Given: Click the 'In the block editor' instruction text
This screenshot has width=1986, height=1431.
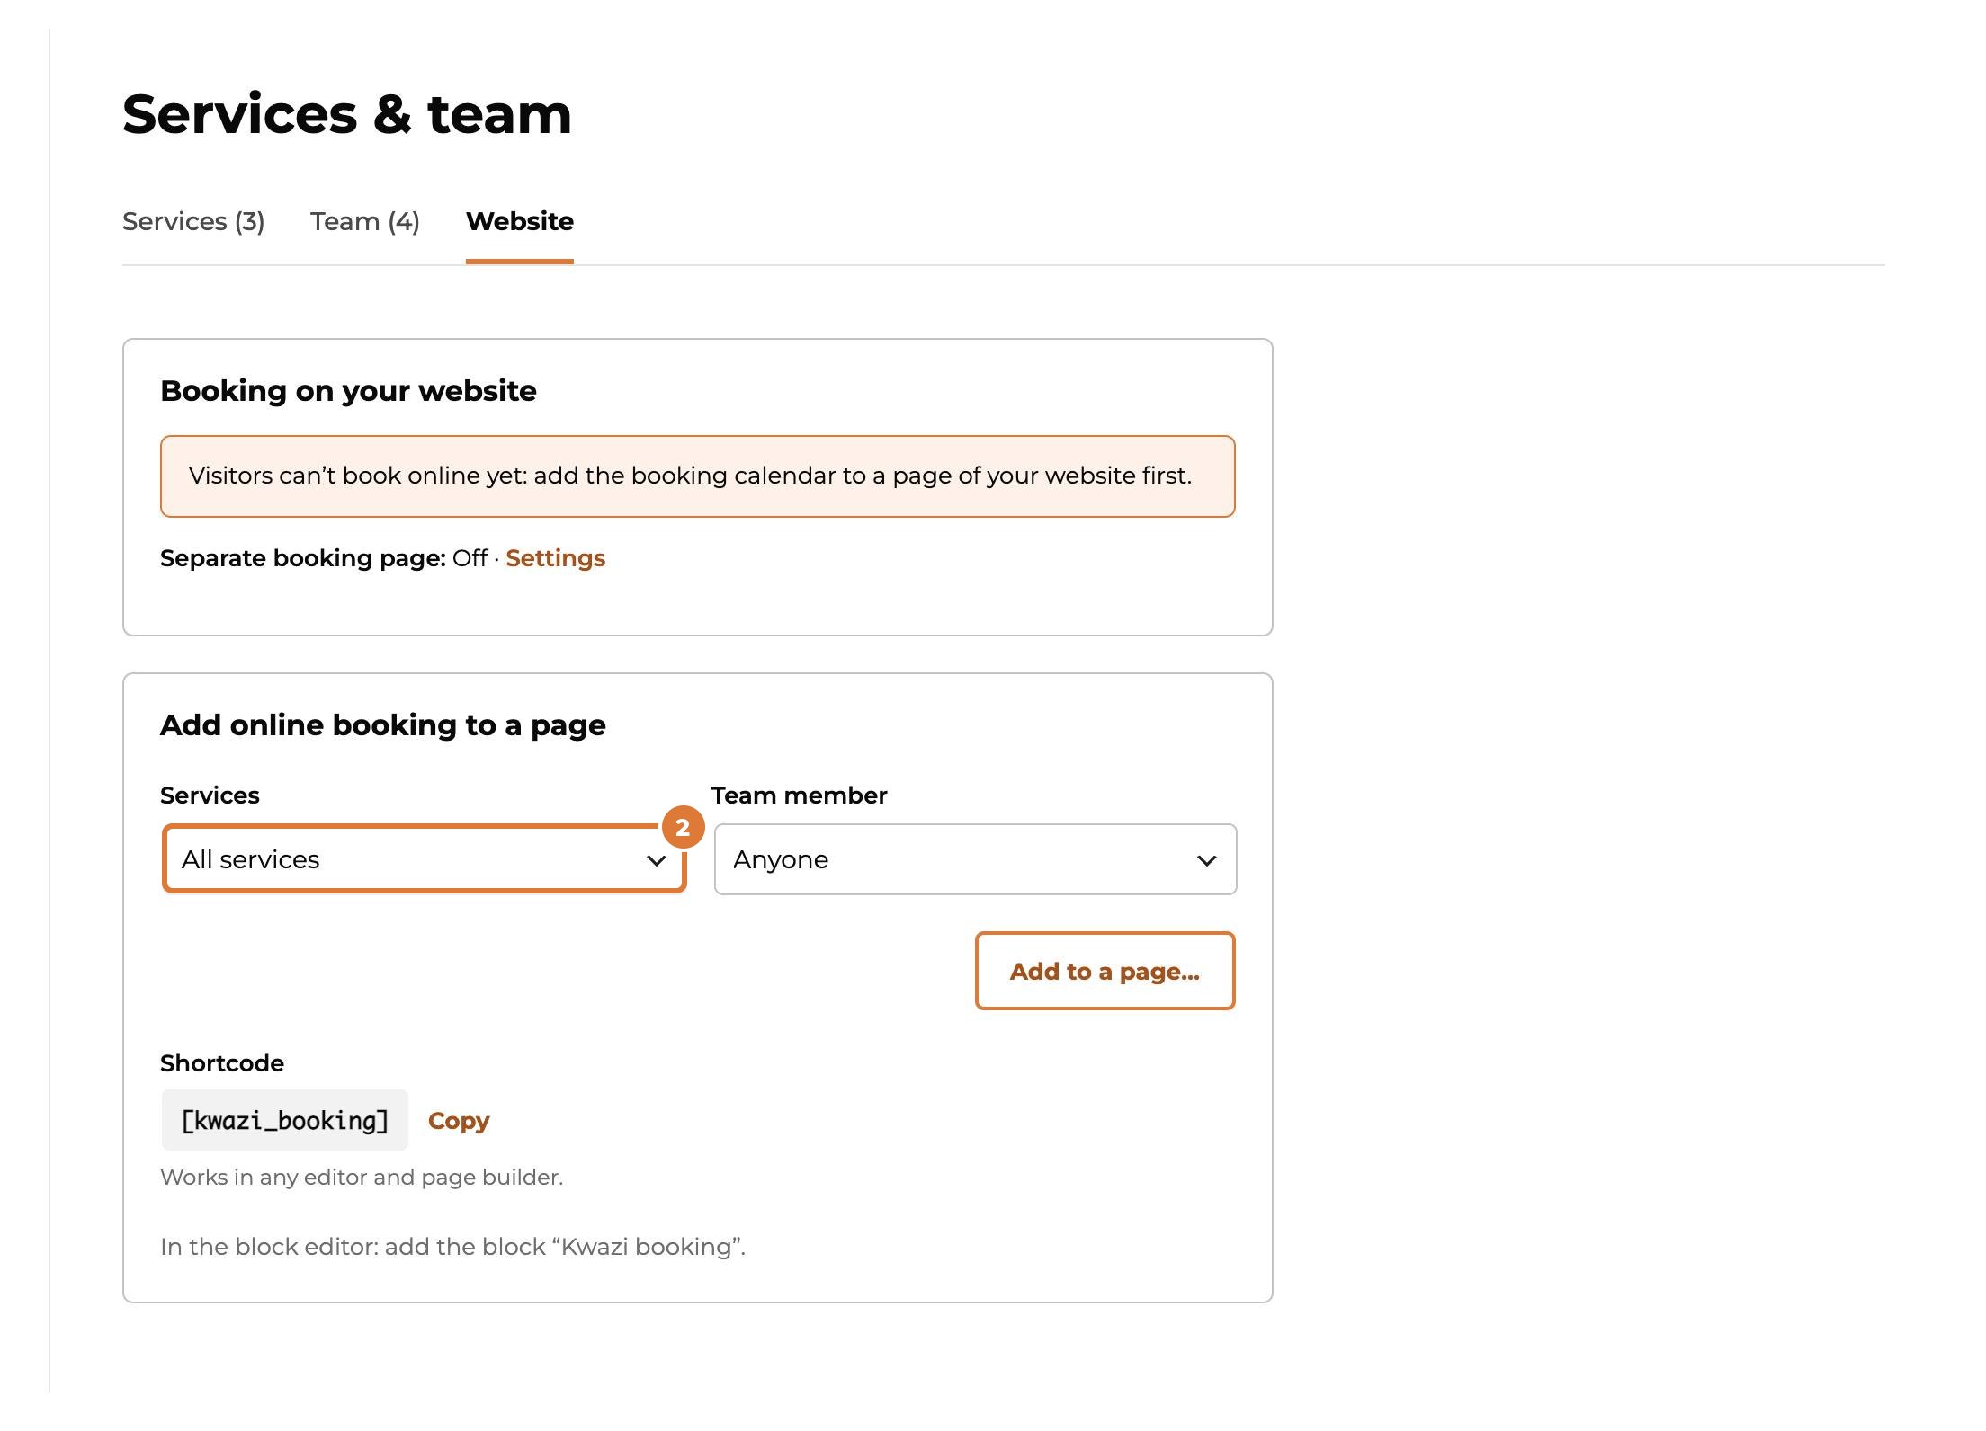Looking at the screenshot, I should tap(453, 1247).
